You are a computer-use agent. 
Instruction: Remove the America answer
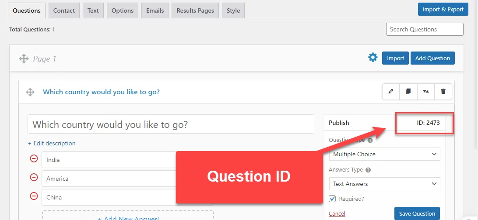(x=34, y=177)
